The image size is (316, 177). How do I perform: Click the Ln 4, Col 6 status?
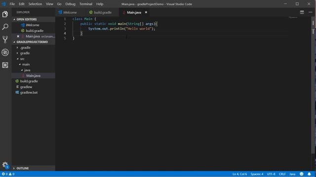(239, 174)
